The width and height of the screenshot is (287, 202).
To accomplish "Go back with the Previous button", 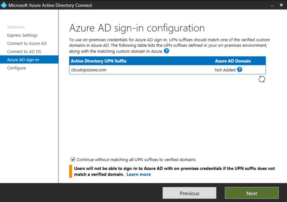I will (189, 193).
